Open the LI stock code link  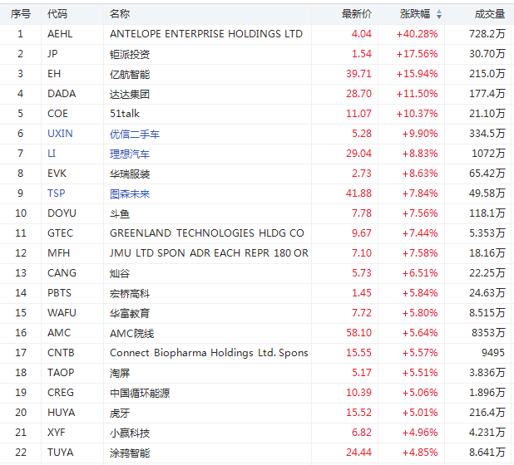[x=52, y=154]
